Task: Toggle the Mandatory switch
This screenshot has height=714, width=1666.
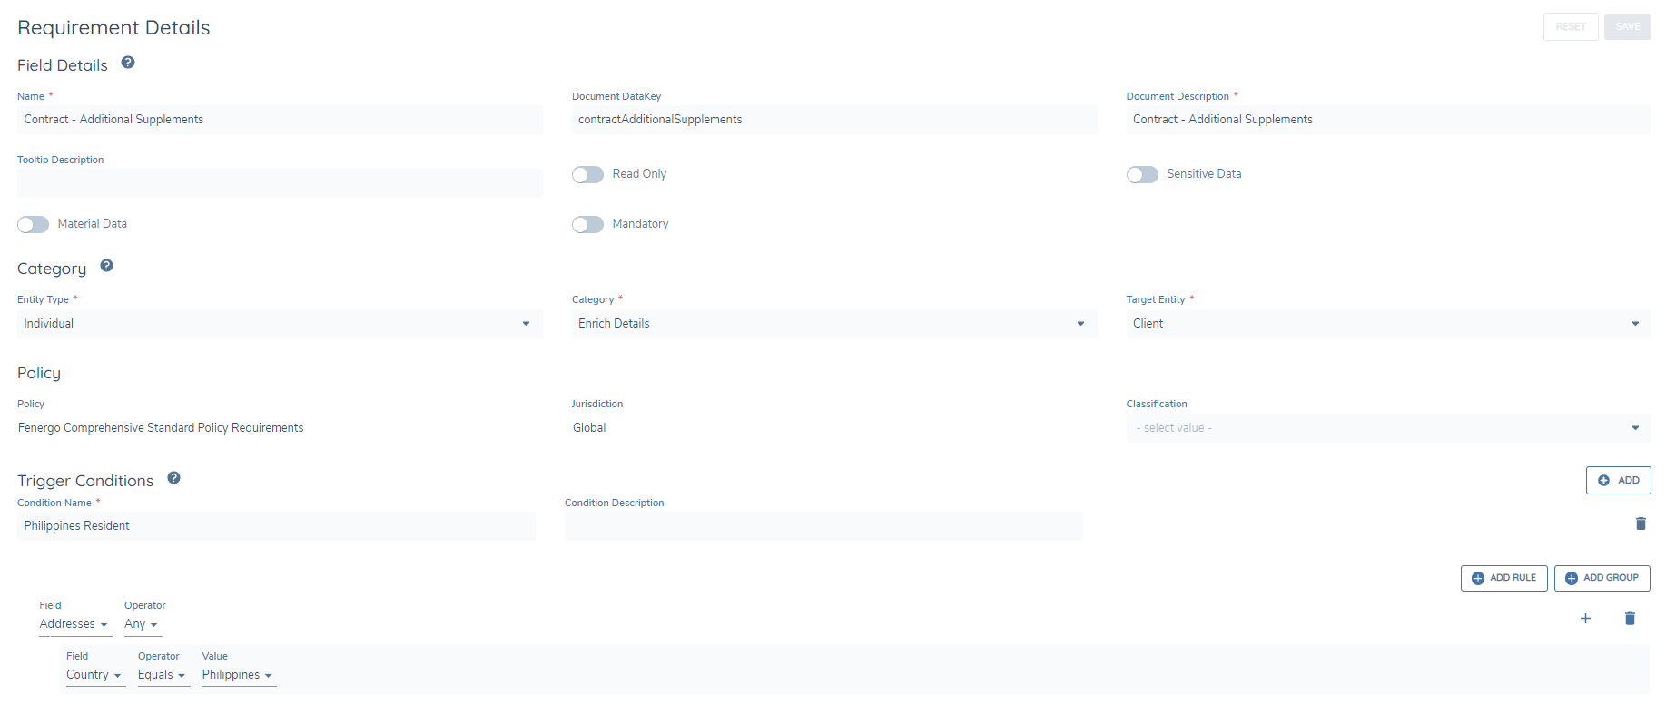Action: click(587, 224)
